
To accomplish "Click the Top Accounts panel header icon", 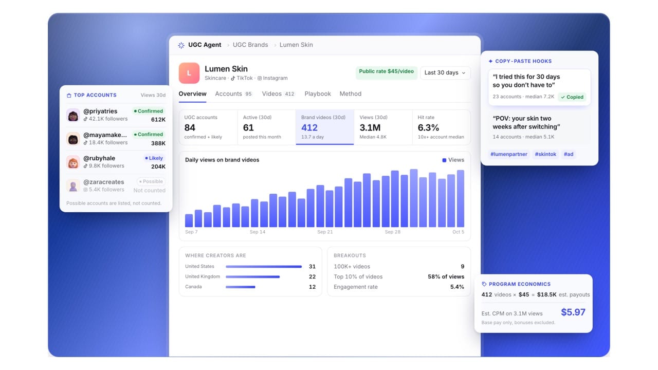I will pyautogui.click(x=69, y=95).
